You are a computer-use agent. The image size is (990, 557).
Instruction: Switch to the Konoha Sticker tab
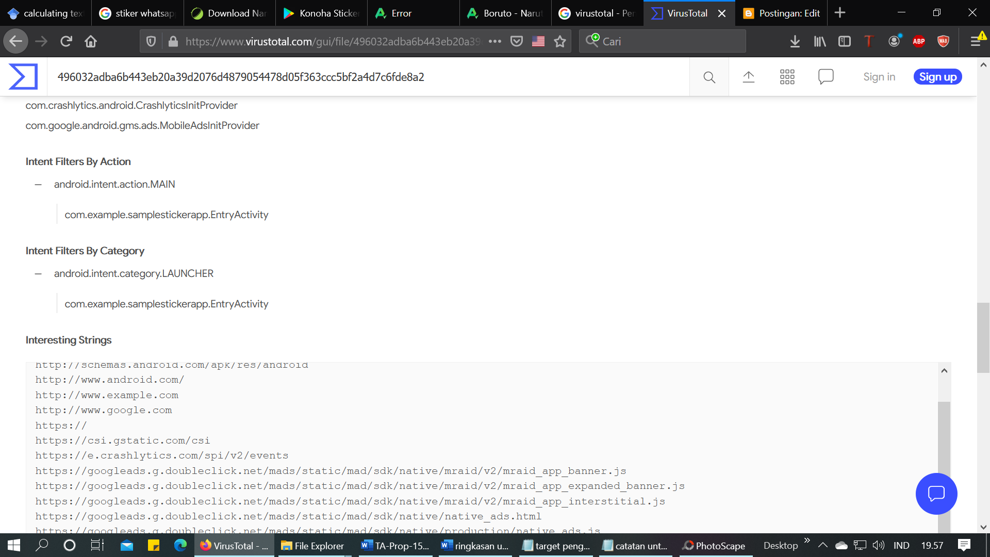coord(321,13)
